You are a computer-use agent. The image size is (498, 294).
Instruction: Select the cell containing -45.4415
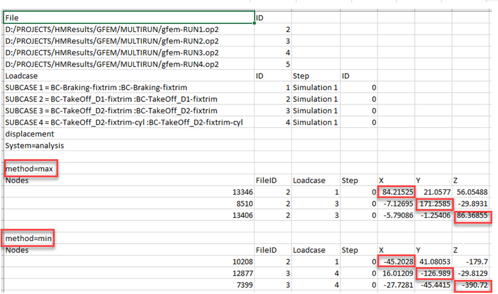point(433,285)
